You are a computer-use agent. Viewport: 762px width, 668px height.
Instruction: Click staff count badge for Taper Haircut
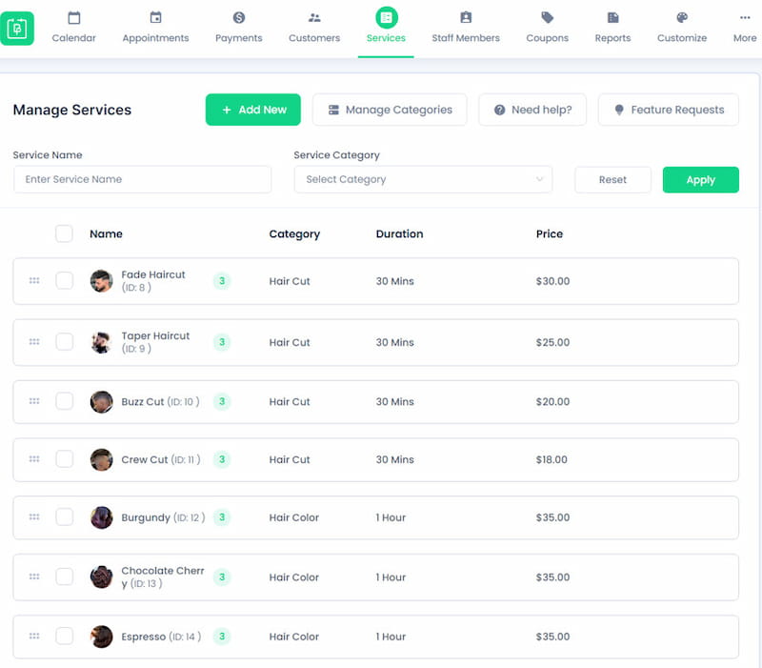pos(222,342)
